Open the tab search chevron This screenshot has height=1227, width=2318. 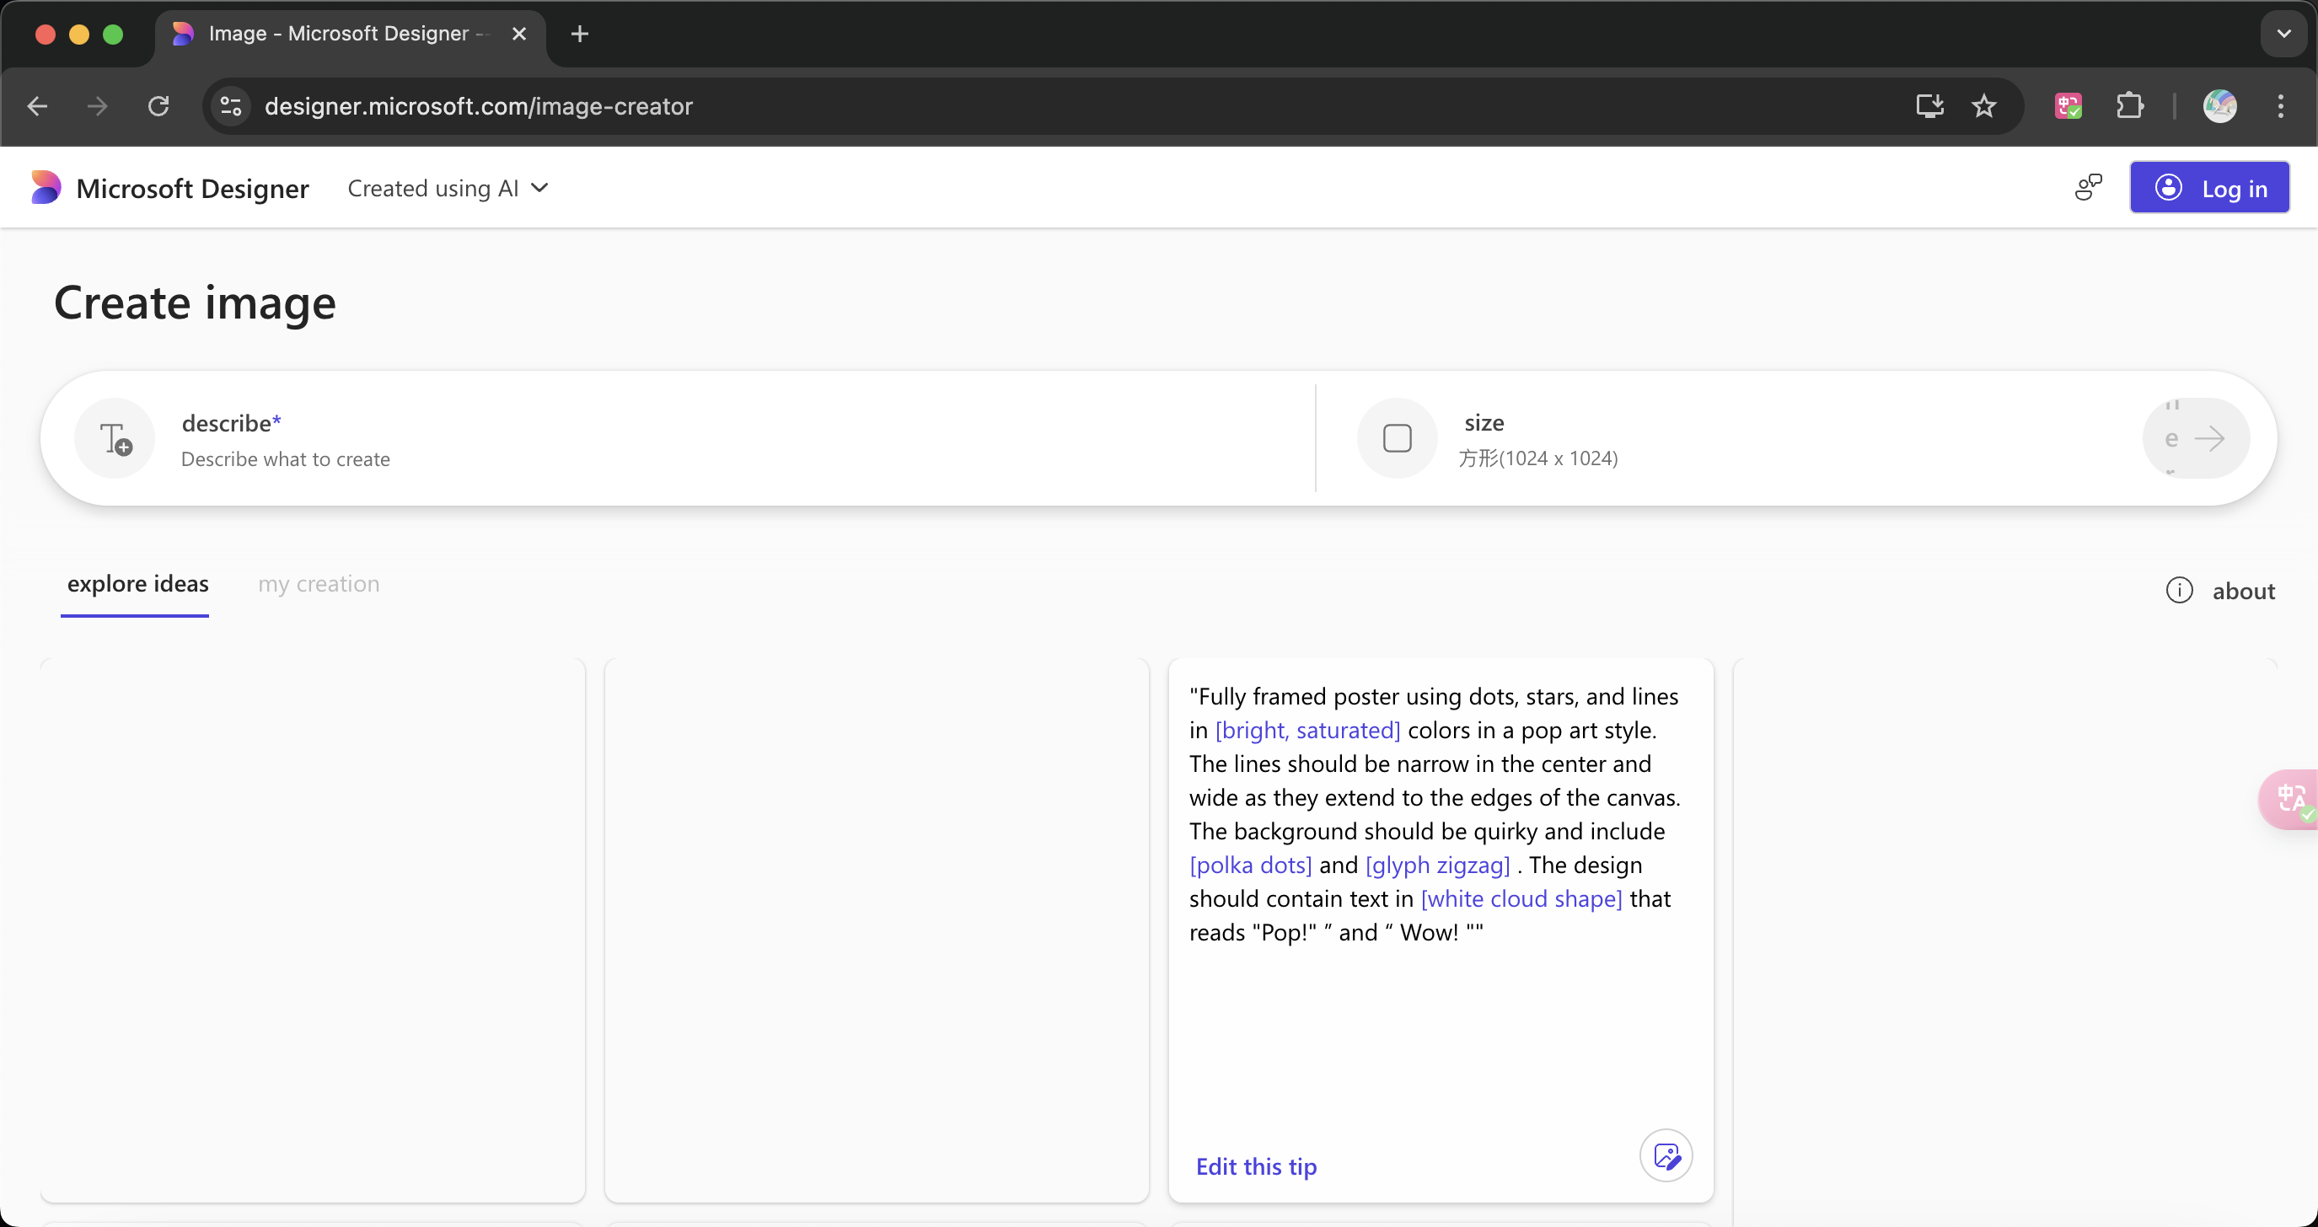click(x=2283, y=35)
